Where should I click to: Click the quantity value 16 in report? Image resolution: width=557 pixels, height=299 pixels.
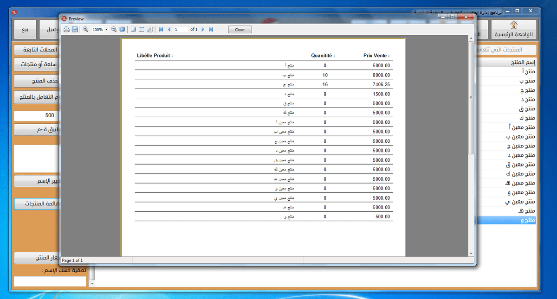coord(325,84)
